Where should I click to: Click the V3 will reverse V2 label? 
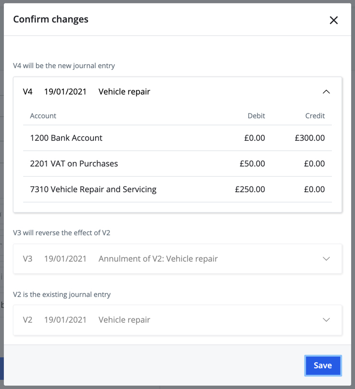tap(62, 233)
